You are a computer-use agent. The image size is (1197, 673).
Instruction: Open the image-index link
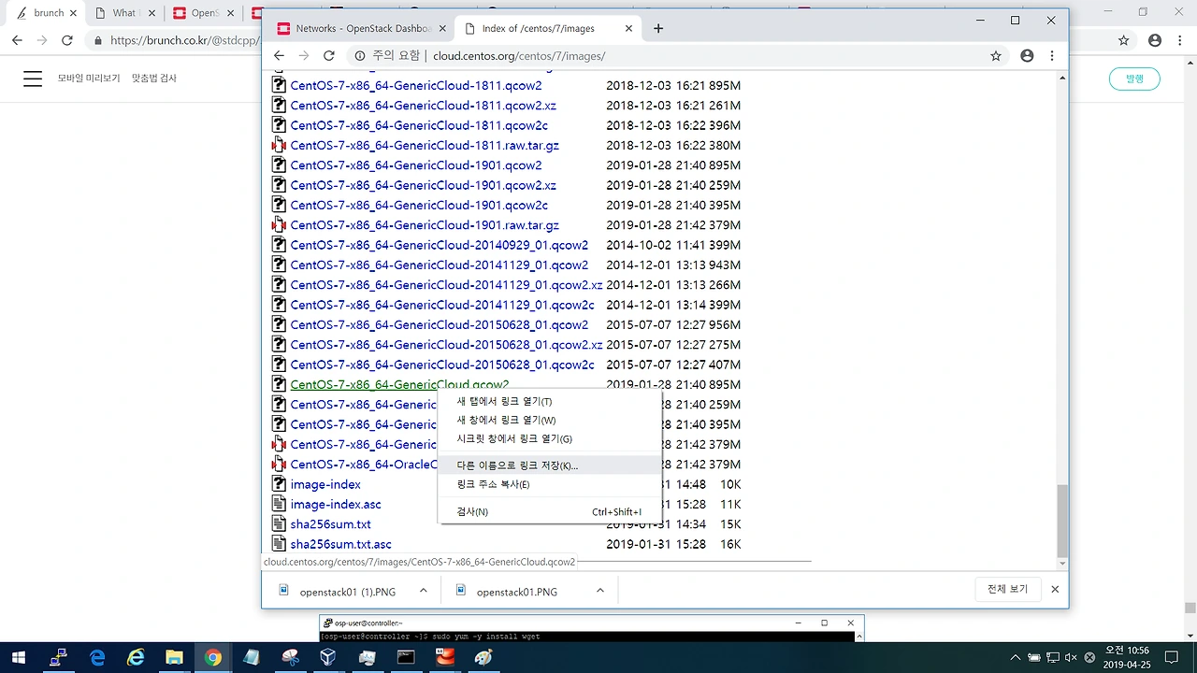325,484
